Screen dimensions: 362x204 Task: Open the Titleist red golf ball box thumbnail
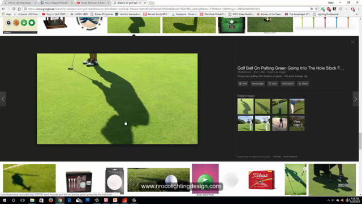click(x=261, y=180)
